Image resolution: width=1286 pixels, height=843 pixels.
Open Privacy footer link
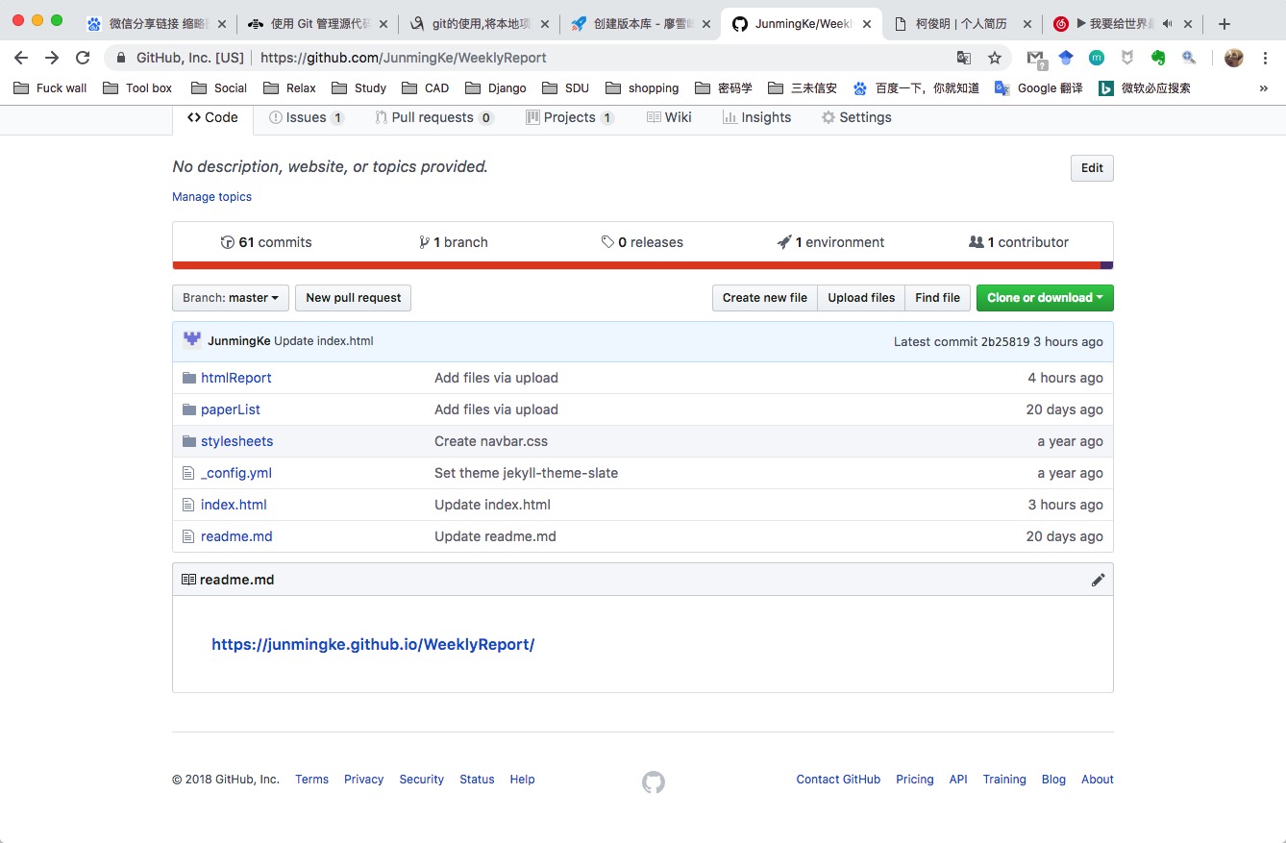tap(363, 780)
